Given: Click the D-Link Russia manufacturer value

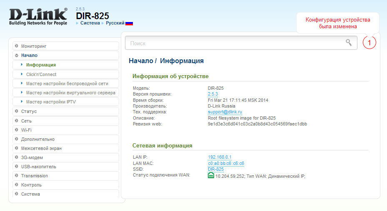Looking at the screenshot, I should point(221,106).
